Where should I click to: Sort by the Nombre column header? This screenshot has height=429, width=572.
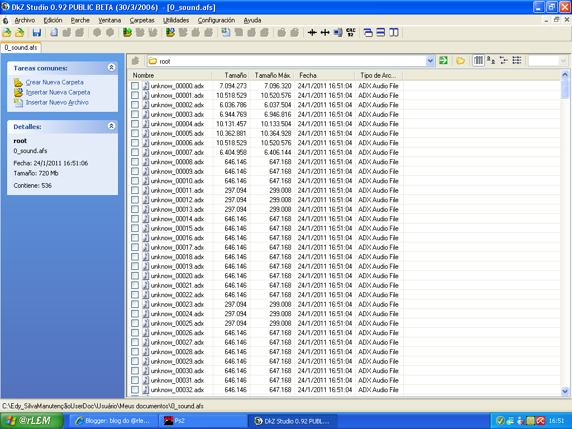click(170, 75)
